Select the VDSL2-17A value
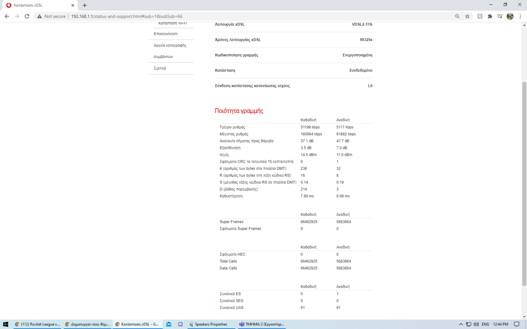The height and width of the screenshot is (329, 527). pyautogui.click(x=362, y=24)
